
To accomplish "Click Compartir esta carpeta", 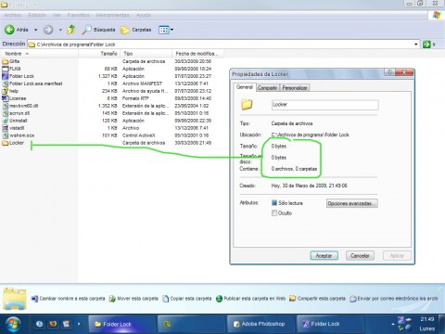I will (x=317, y=299).
